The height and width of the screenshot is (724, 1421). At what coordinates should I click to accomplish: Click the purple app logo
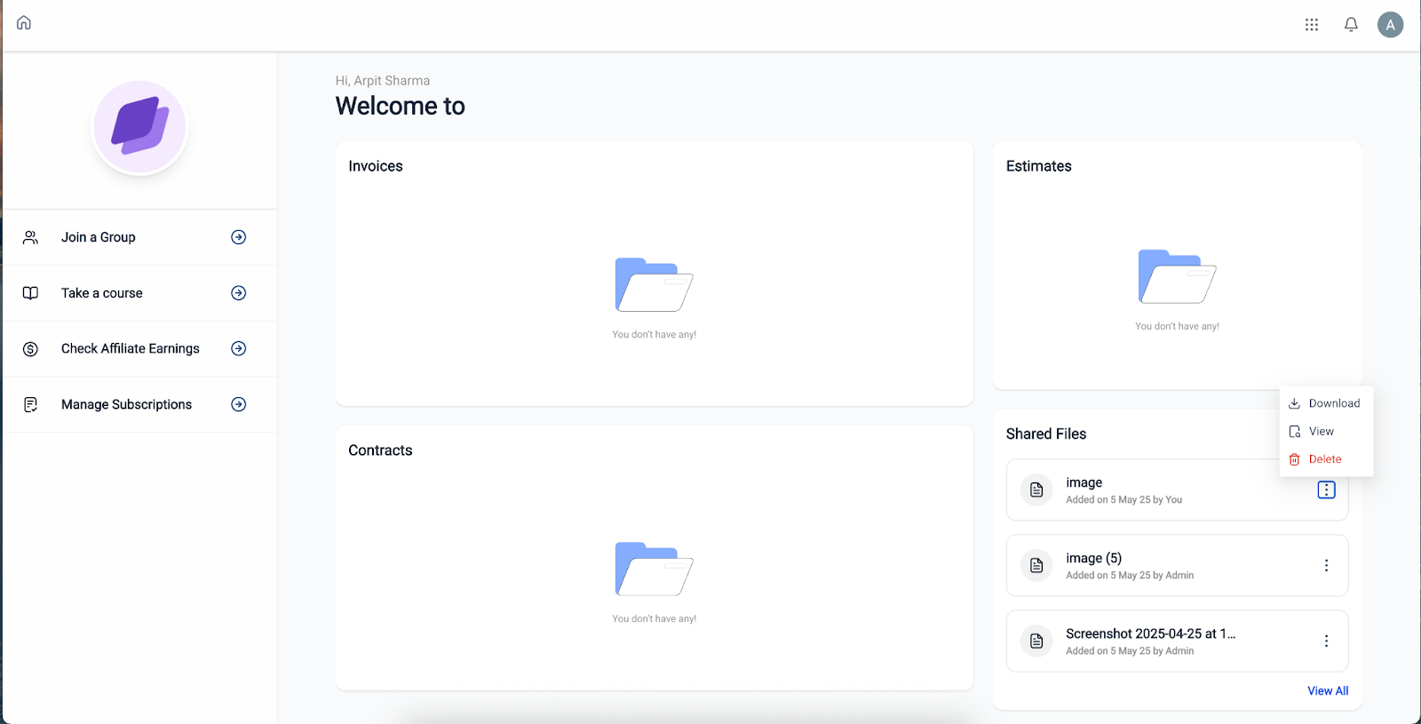tap(140, 127)
